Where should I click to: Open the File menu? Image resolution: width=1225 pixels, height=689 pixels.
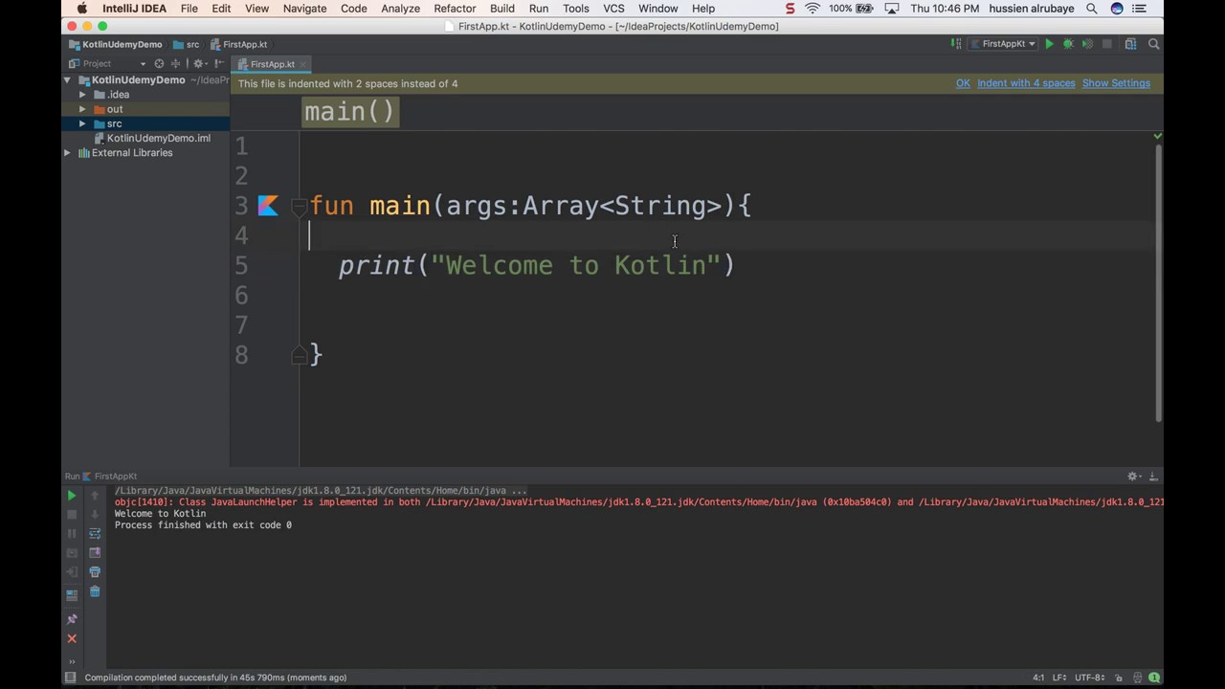[x=189, y=9]
